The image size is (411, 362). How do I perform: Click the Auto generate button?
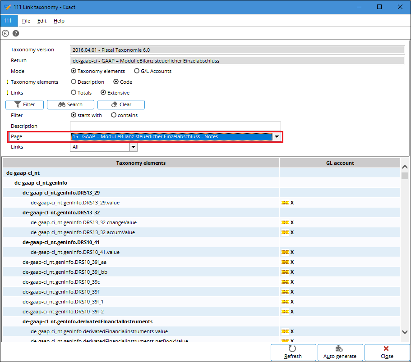pyautogui.click(x=340, y=353)
